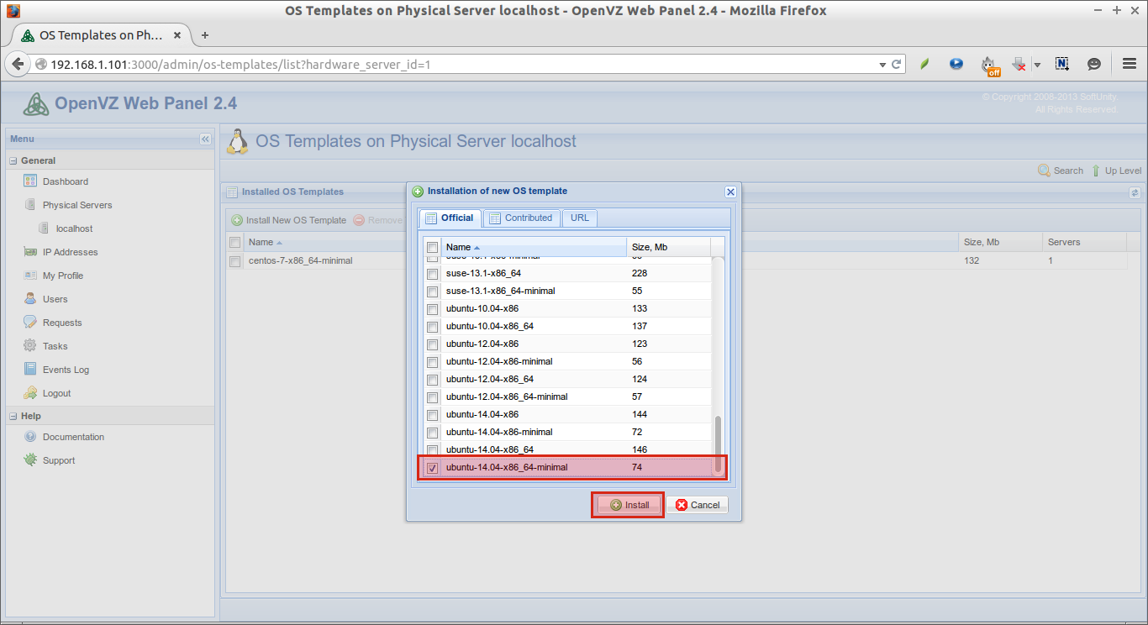Toggle checkbox for suse-13.1-x86_64-minimal
The height and width of the screenshot is (625, 1148).
coord(432,291)
